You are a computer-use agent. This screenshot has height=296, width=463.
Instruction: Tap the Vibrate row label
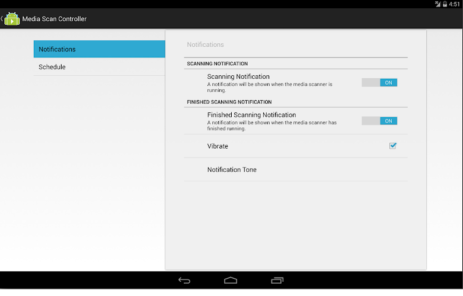(x=218, y=146)
